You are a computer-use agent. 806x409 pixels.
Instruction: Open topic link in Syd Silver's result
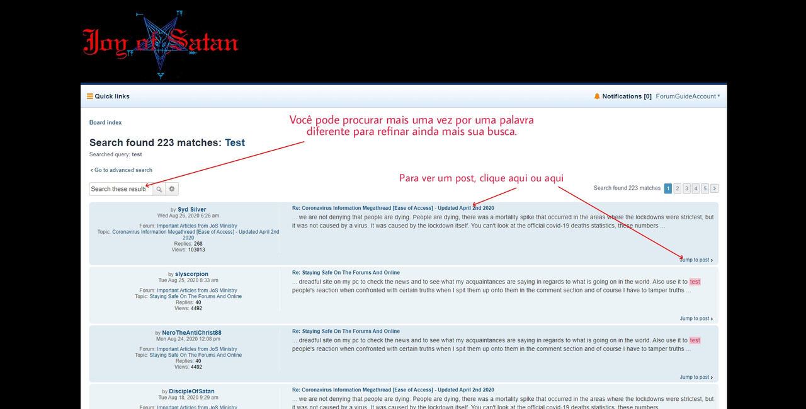tap(196, 234)
